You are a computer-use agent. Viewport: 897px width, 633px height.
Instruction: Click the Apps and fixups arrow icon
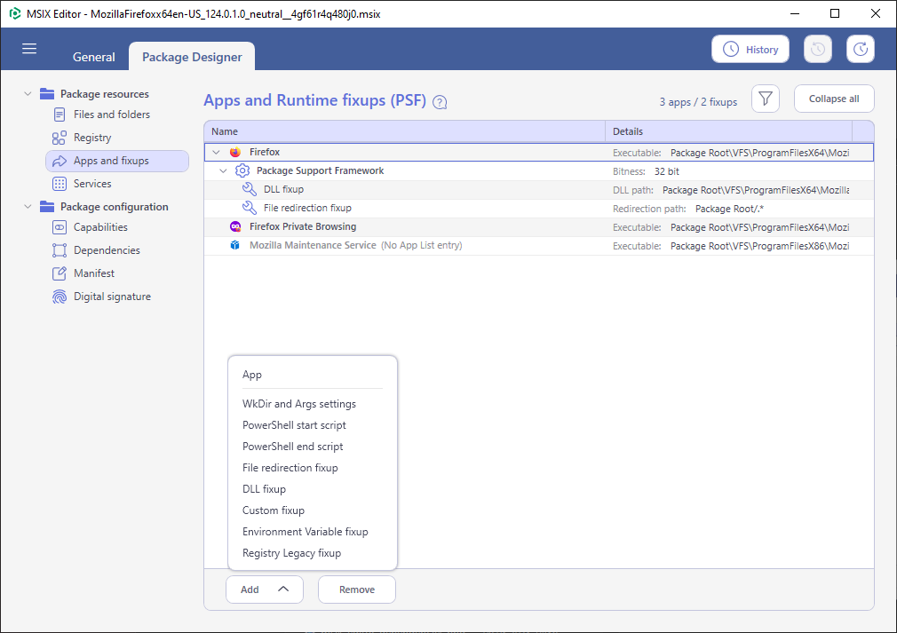pyautogui.click(x=60, y=162)
